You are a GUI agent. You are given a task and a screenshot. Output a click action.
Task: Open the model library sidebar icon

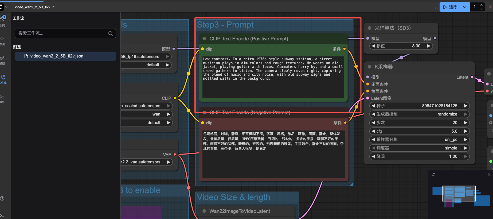point(2,58)
